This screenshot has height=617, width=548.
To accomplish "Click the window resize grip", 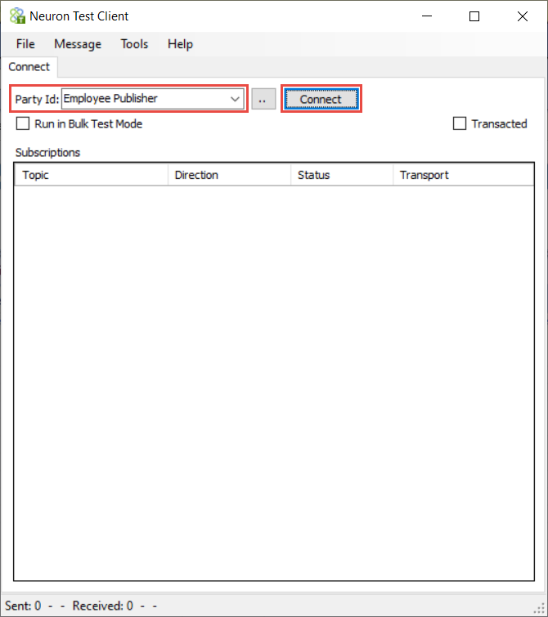I will [x=539, y=608].
